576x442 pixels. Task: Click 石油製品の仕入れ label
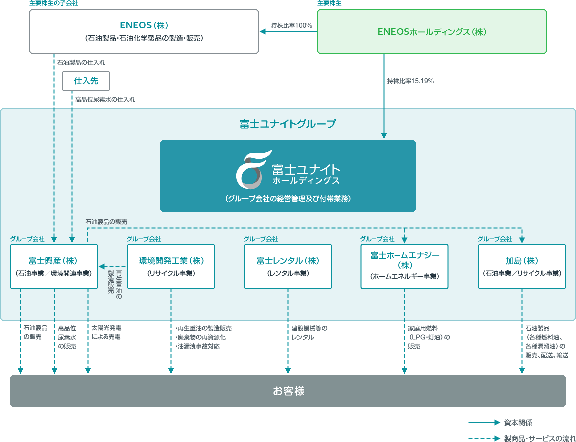tap(81, 62)
